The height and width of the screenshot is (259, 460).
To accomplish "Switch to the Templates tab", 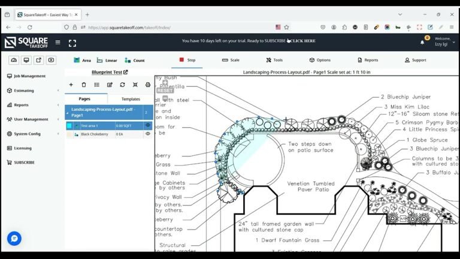I will 131,99.
